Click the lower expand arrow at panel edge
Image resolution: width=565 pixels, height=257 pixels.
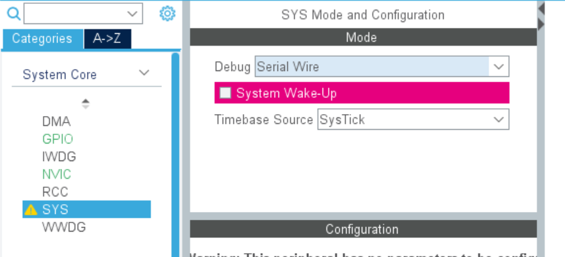pyautogui.click(x=541, y=25)
